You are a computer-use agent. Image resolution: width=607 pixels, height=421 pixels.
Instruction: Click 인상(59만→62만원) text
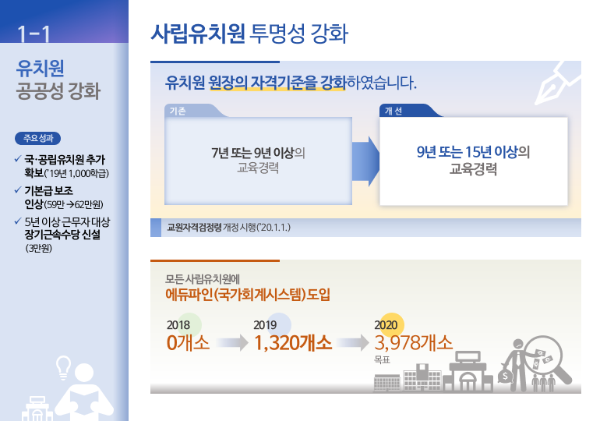tap(64, 204)
